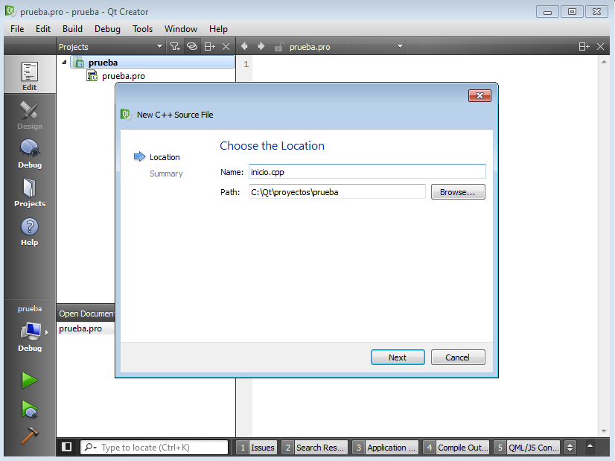This screenshot has width=615, height=461.
Task: Start debugging with the green bug-arrow
Action: 30,409
